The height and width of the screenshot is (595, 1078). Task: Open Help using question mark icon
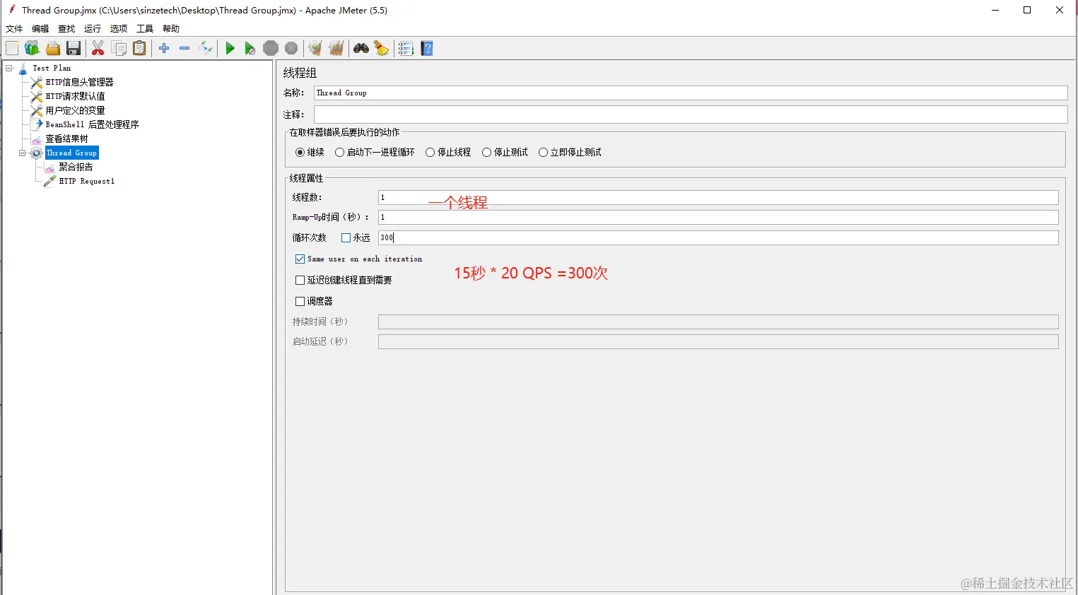coord(427,48)
